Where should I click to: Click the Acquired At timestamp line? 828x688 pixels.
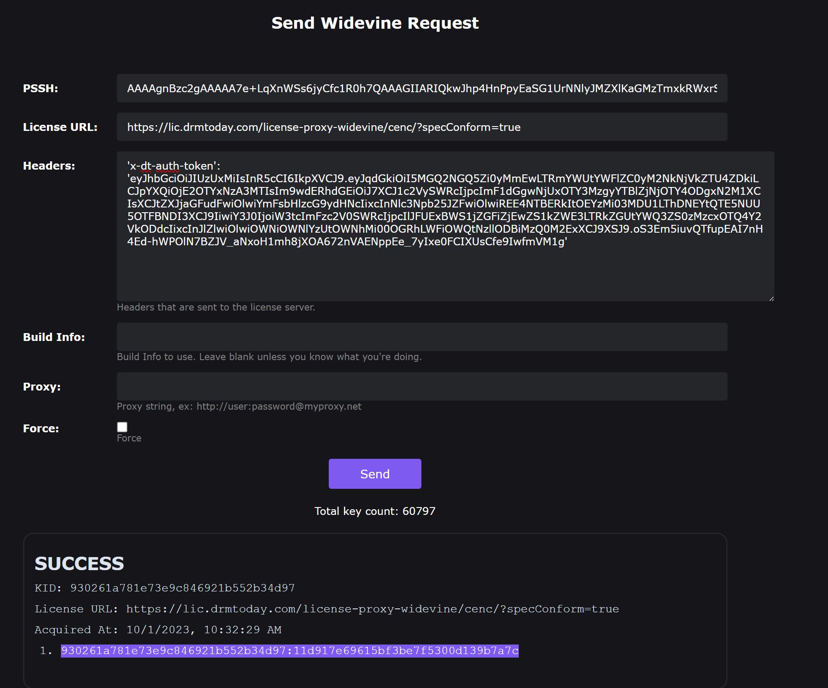click(x=158, y=630)
